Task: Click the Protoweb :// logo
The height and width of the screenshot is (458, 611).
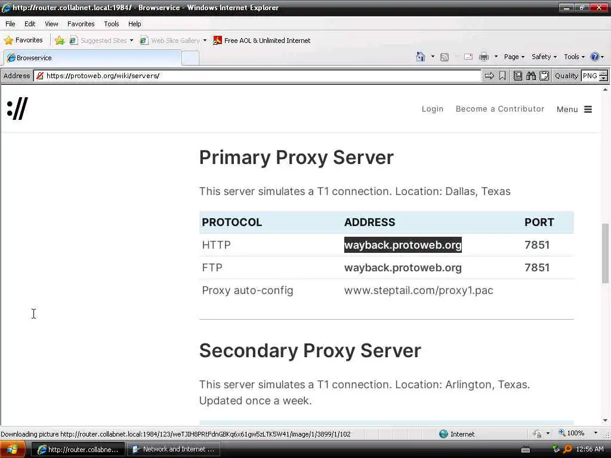Action: pyautogui.click(x=17, y=109)
